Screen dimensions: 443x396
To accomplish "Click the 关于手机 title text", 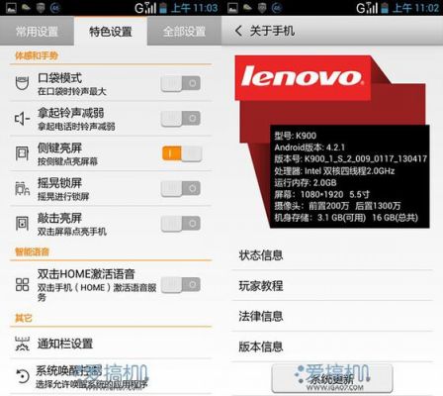I will (272, 31).
